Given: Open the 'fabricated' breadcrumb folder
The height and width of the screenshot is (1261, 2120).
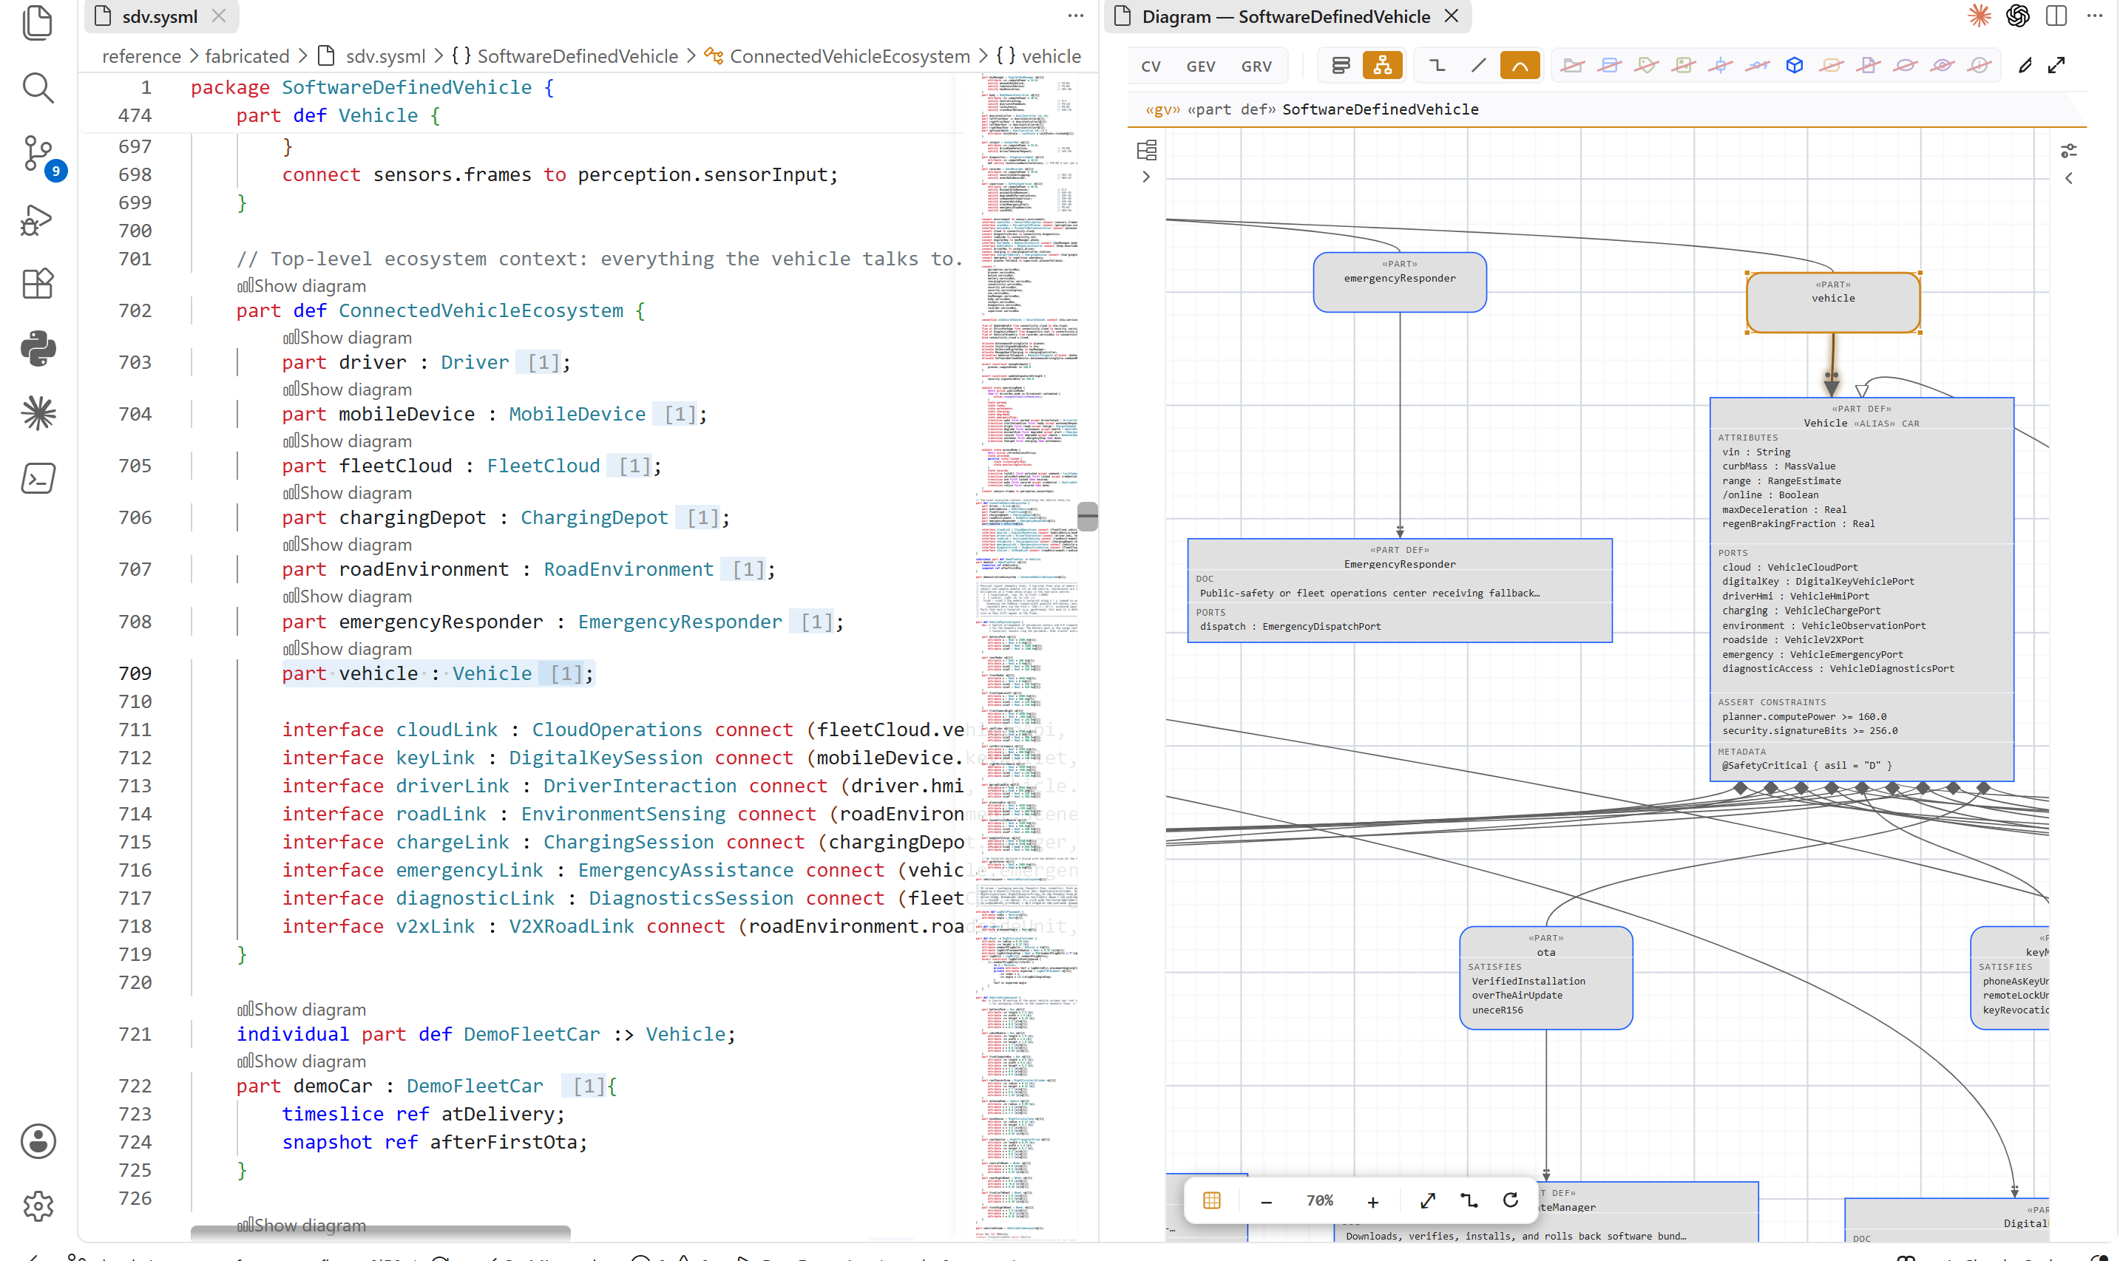Looking at the screenshot, I should (248, 56).
